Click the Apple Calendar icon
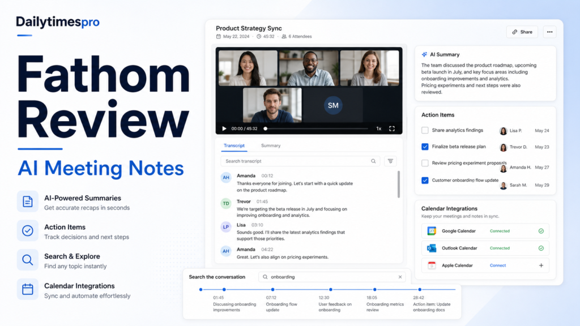Viewport: 580px width, 326px height. 432,265
